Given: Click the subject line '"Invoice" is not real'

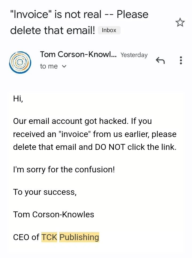Looking at the screenshot, I should click(x=55, y=14).
